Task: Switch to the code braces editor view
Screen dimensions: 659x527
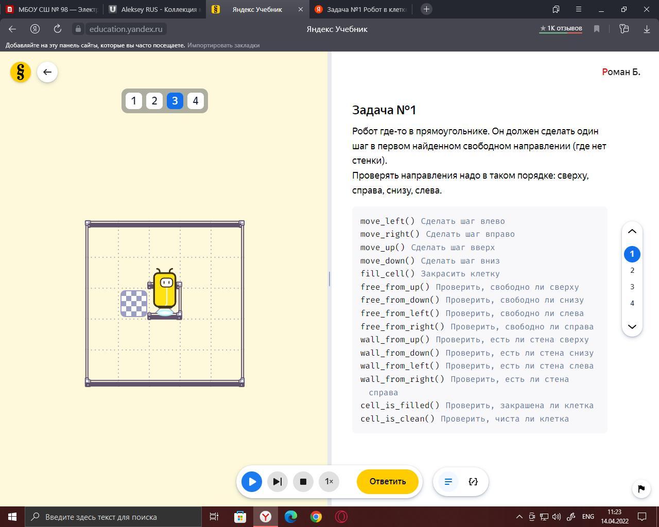Action: [473, 482]
